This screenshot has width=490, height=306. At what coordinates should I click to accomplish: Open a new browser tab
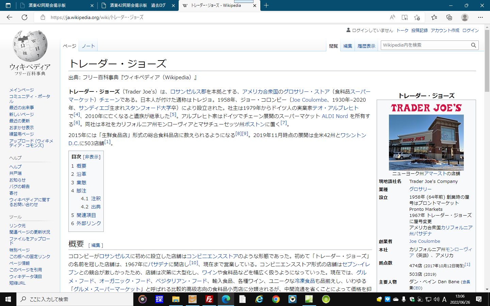pos(266,5)
